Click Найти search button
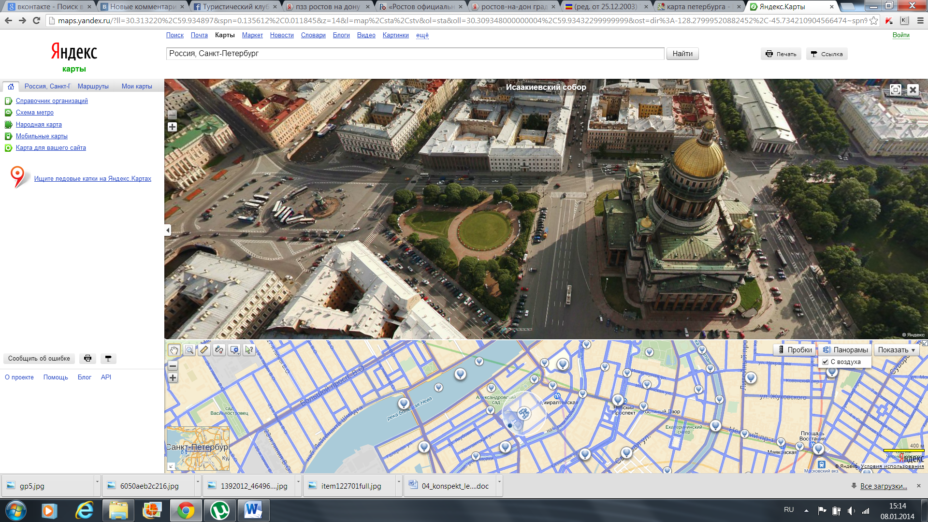This screenshot has width=928, height=522. [682, 54]
